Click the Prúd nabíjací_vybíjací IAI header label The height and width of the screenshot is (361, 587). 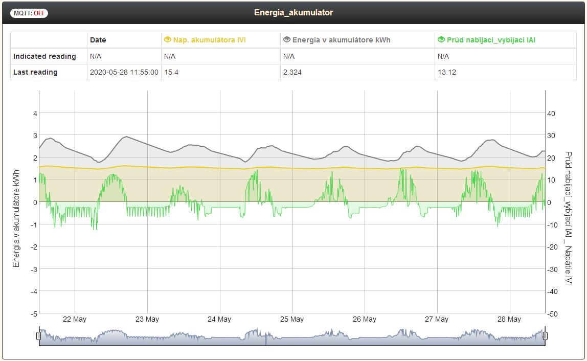point(491,40)
